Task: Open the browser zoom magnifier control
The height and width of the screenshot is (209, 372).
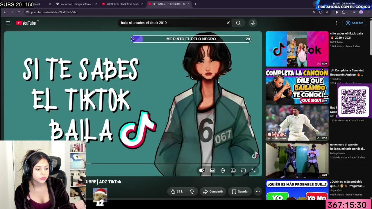Action: (314, 12)
